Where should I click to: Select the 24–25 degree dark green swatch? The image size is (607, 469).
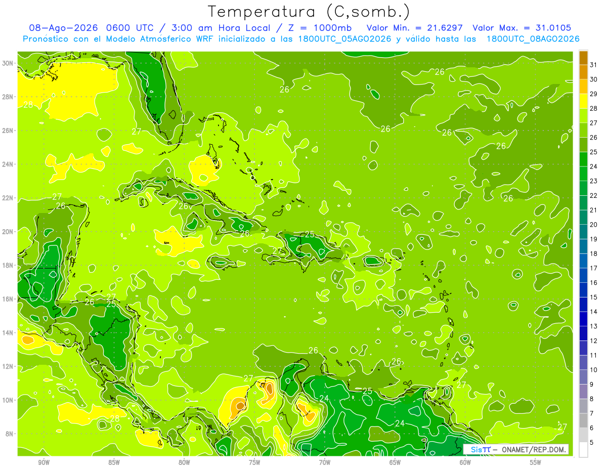pyautogui.click(x=583, y=159)
